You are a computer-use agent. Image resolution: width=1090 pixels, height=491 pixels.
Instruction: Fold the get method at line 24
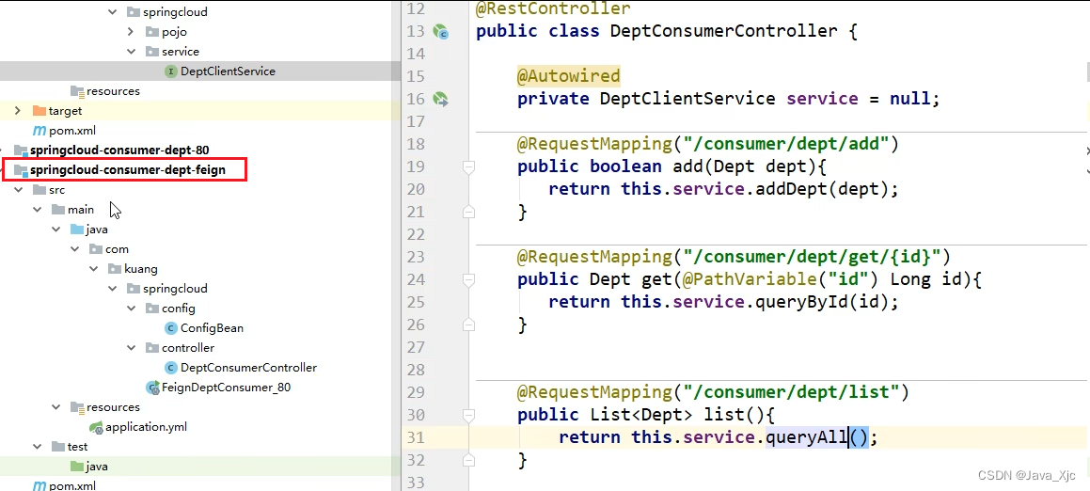[468, 279]
